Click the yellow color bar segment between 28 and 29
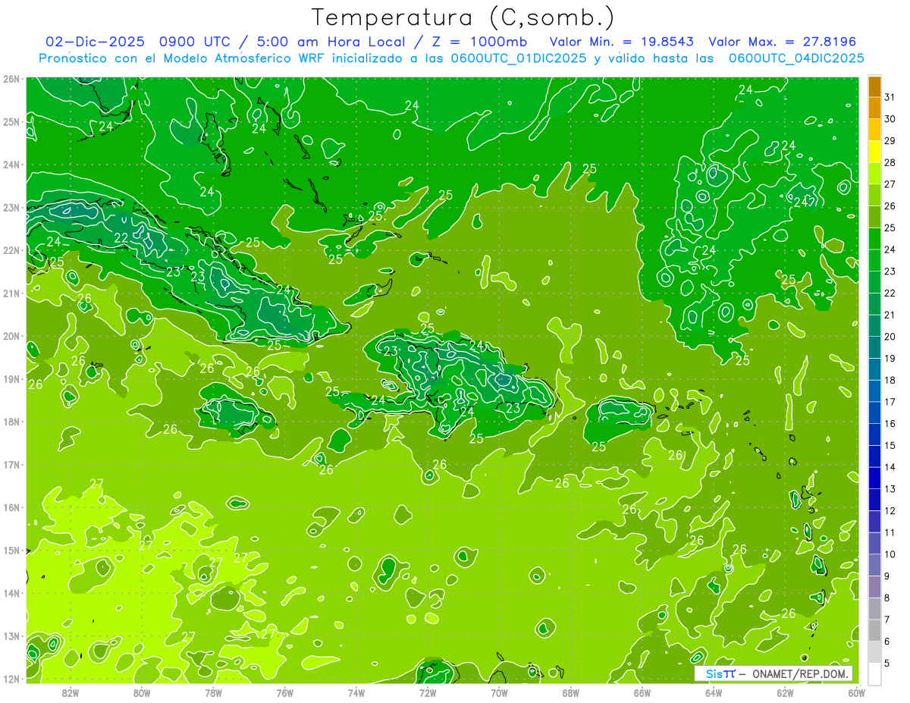Image resolution: width=910 pixels, height=703 pixels. [x=874, y=152]
